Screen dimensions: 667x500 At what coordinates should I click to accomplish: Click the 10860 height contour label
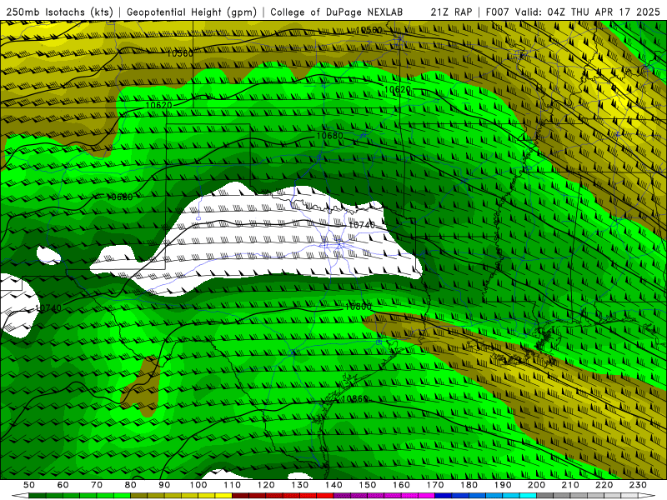pos(355,399)
